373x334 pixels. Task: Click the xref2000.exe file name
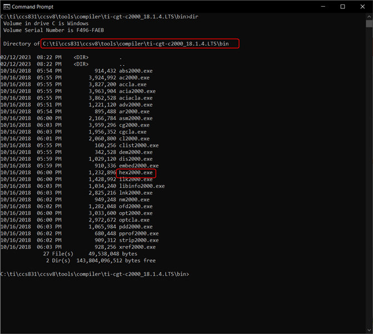(x=137, y=247)
